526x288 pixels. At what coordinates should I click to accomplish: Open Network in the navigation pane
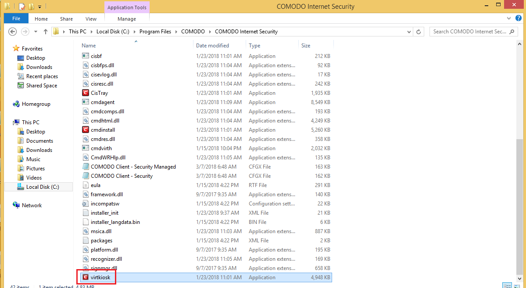32,205
